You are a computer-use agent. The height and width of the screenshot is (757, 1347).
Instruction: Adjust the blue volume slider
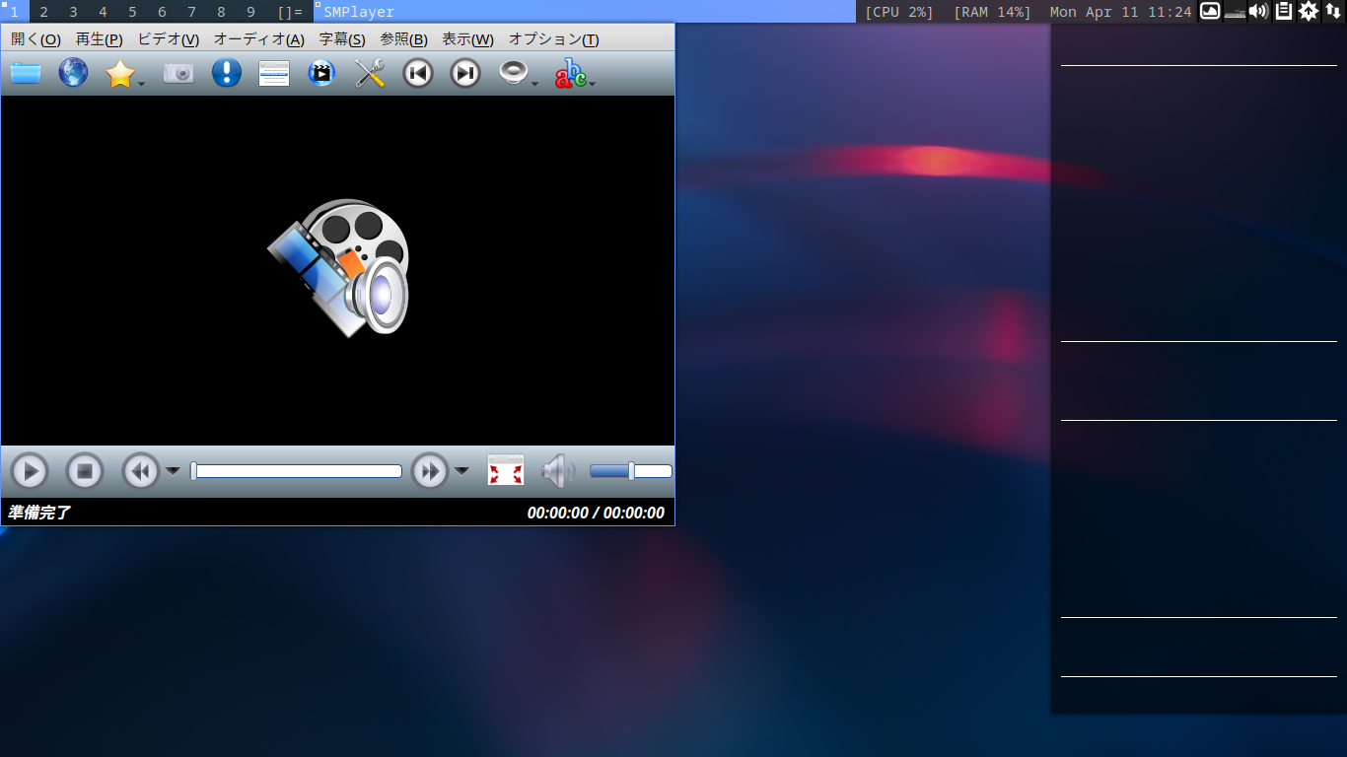pyautogui.click(x=631, y=471)
